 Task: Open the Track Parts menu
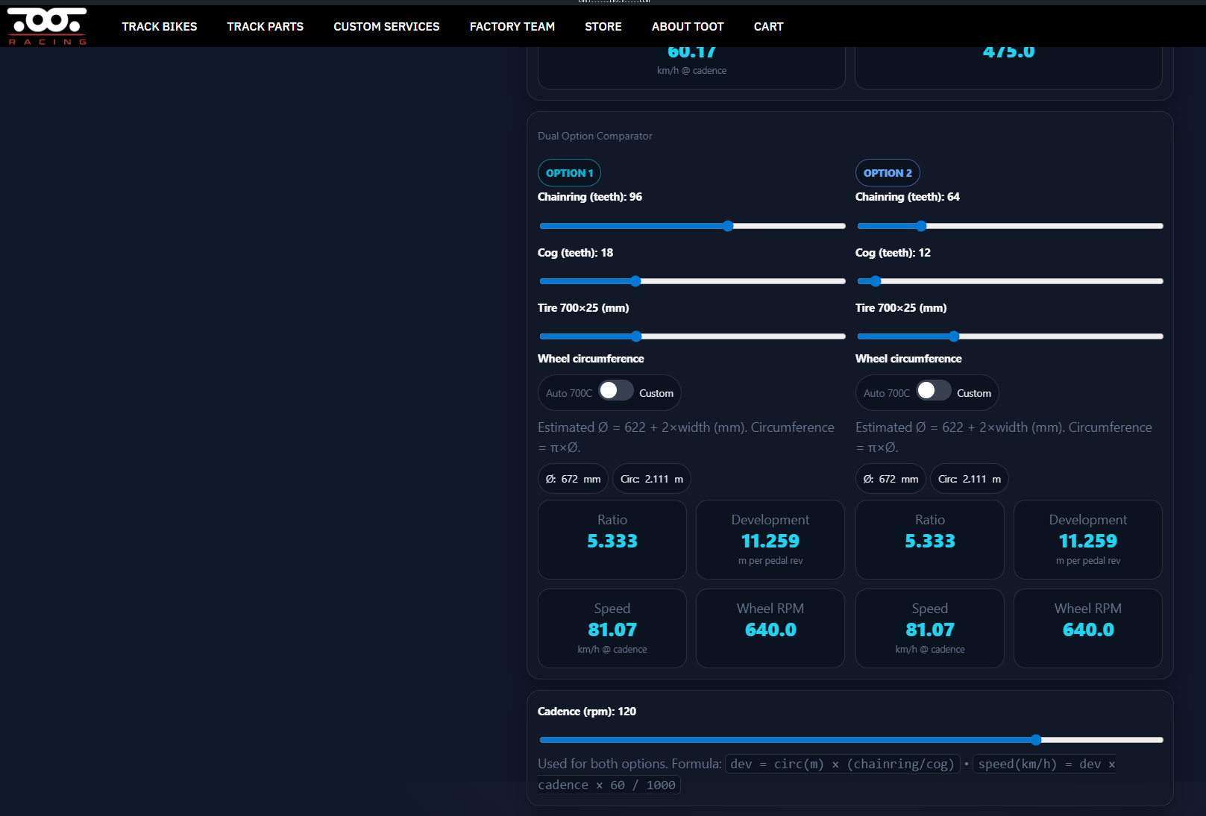coord(265,27)
